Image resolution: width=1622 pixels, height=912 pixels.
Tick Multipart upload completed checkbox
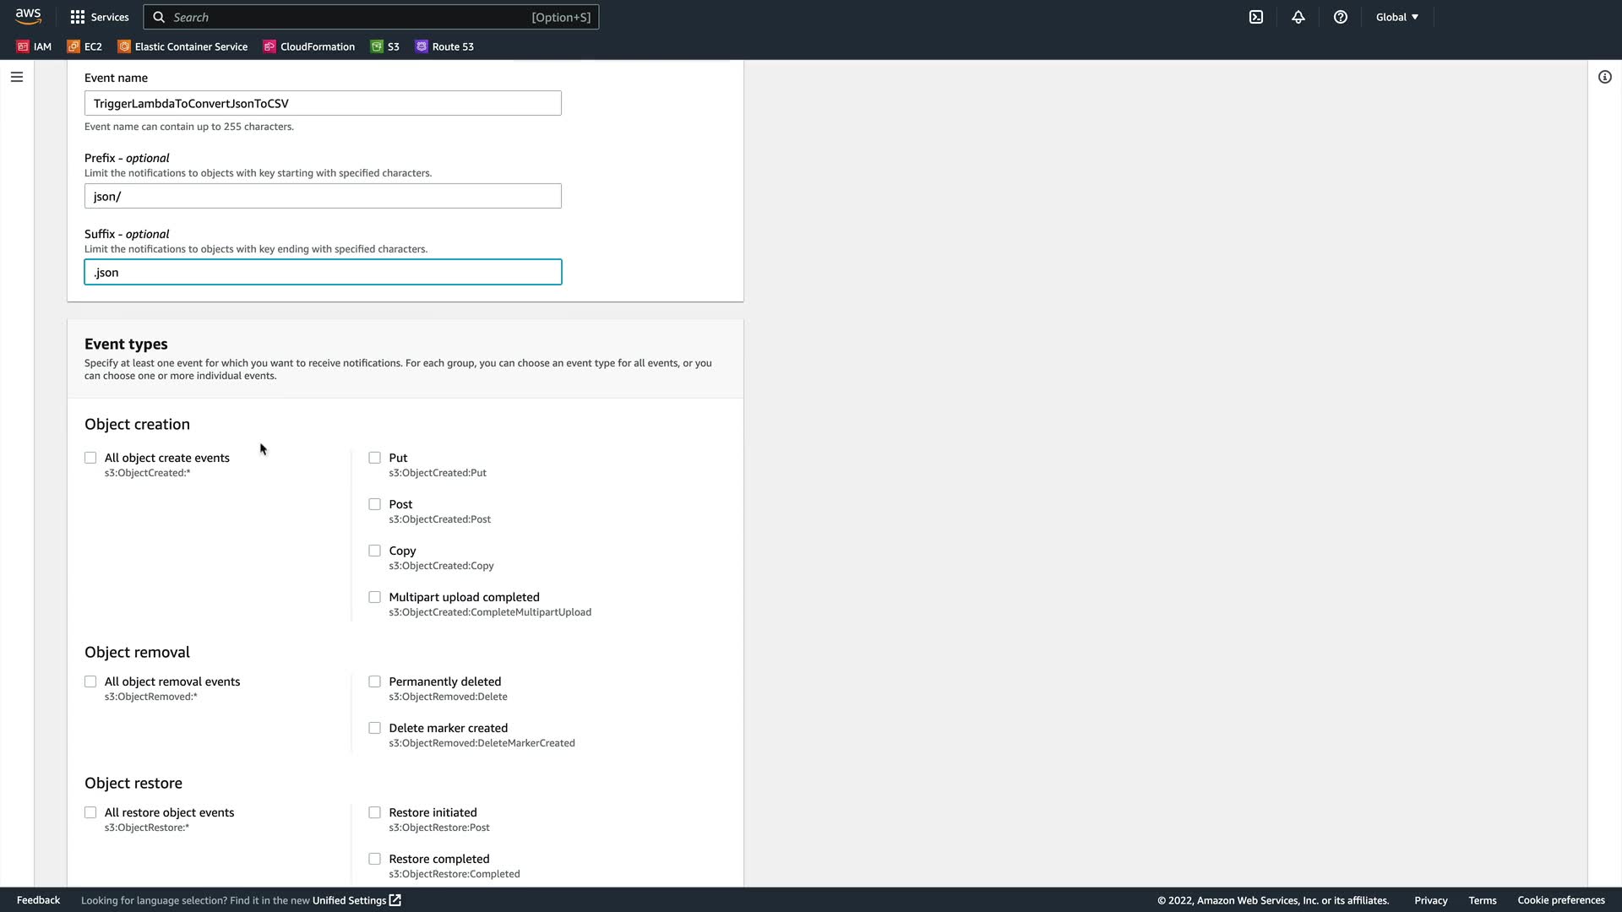tap(374, 597)
